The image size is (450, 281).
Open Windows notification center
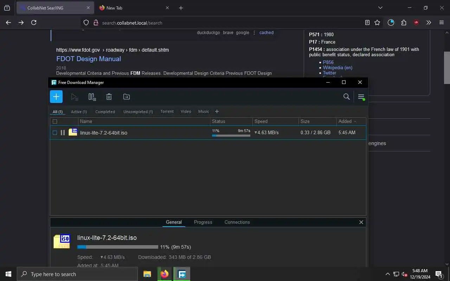439,274
